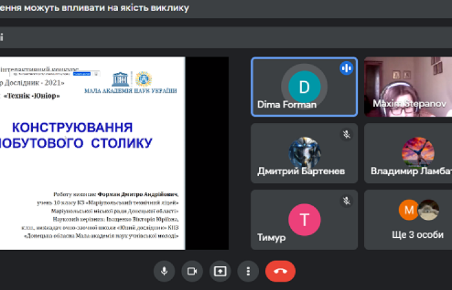Click the shared presentation slide
Image resolution: width=452 pixels, height=290 pixels.
pos(93,153)
